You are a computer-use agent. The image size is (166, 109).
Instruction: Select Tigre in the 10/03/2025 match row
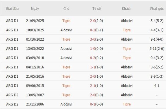click(x=126, y=30)
